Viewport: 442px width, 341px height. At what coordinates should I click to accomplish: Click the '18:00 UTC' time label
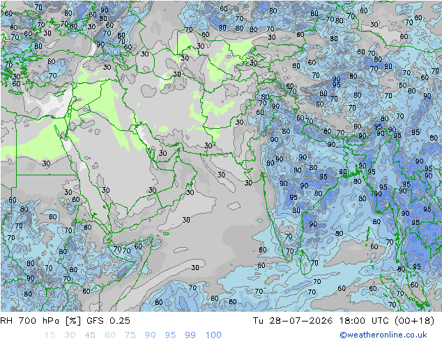(x=364, y=321)
